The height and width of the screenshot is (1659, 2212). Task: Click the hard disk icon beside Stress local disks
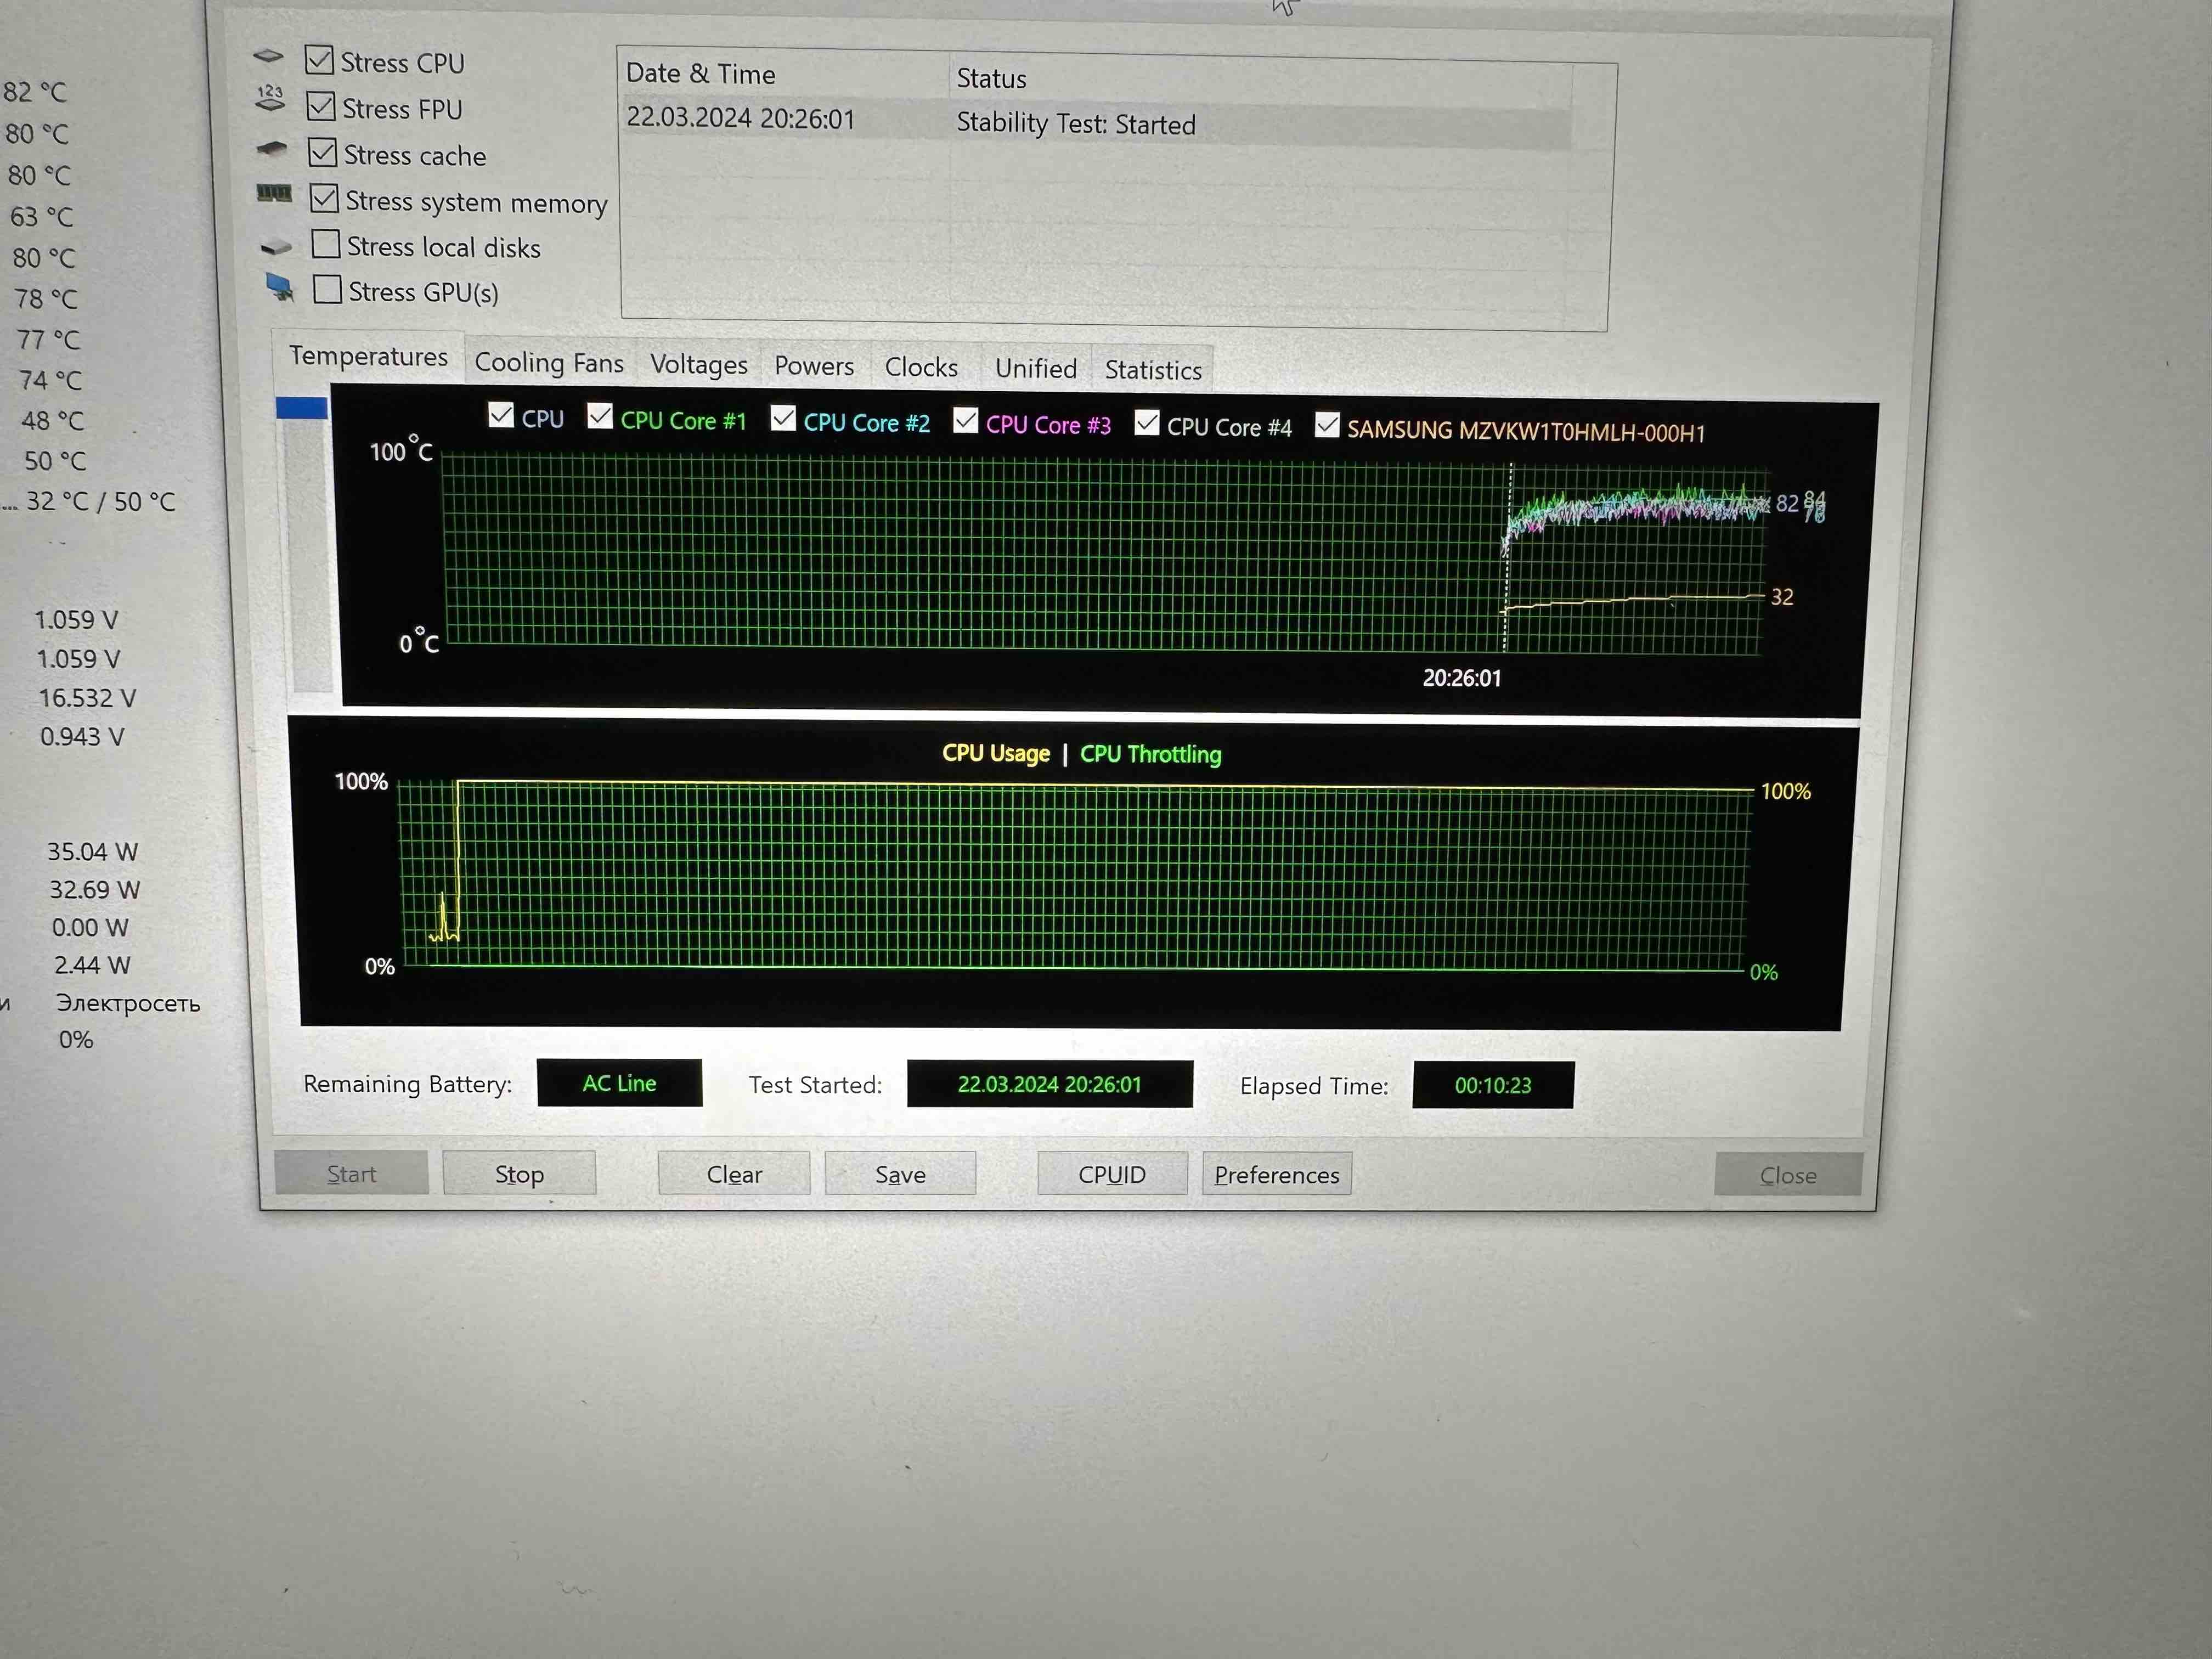[276, 246]
